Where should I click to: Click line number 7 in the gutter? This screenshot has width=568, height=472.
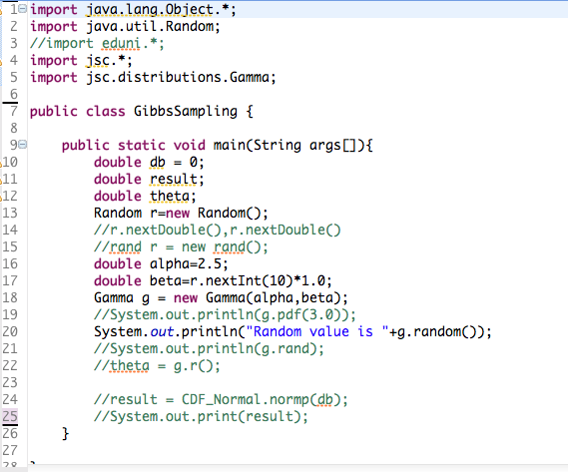(13, 111)
